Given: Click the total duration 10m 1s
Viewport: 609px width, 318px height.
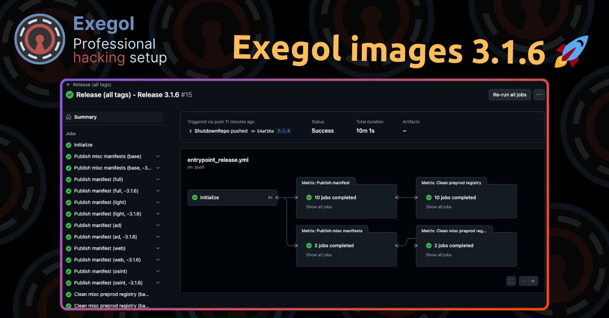Looking at the screenshot, I should [366, 131].
